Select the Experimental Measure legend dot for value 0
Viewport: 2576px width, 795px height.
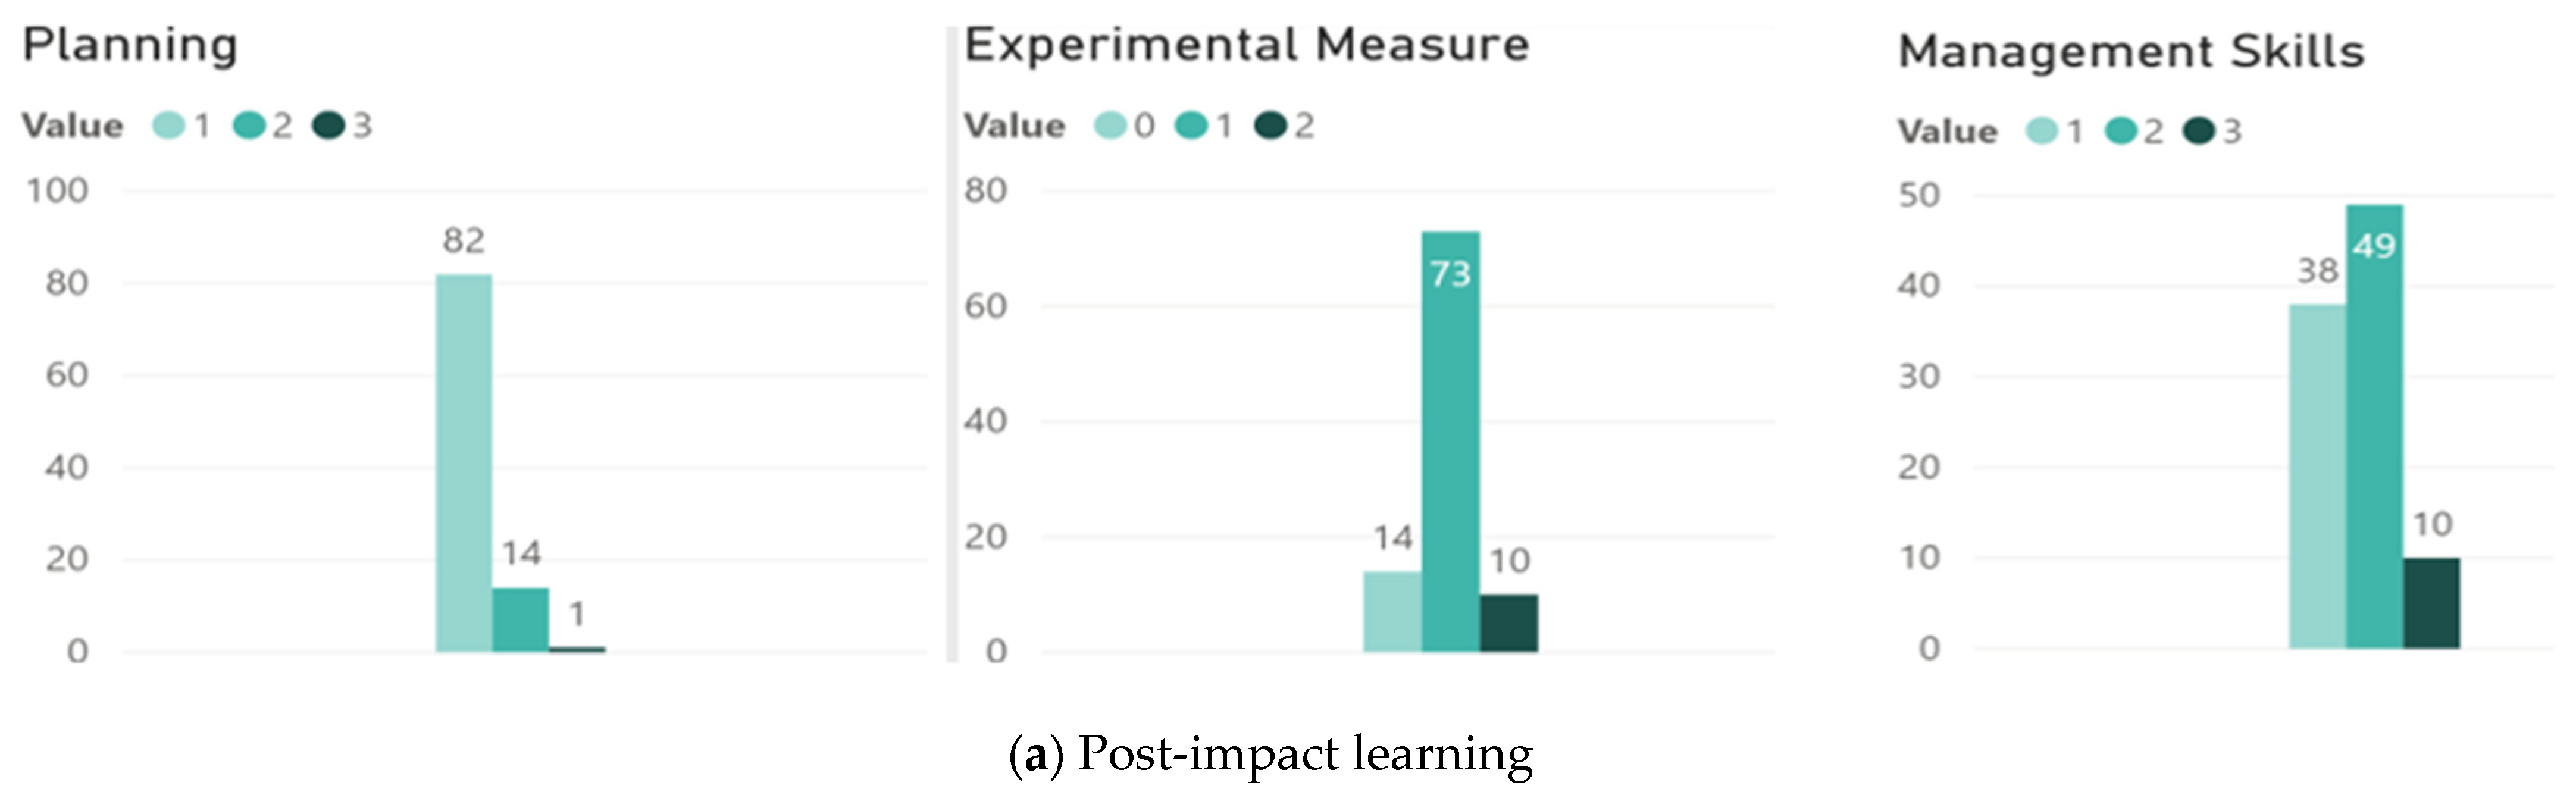(x=1111, y=125)
